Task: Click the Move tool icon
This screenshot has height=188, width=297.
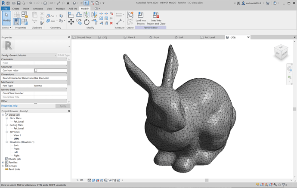Action: click(x=71, y=22)
